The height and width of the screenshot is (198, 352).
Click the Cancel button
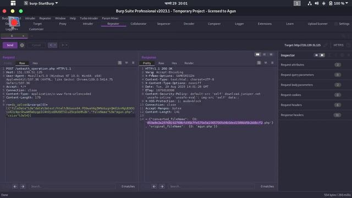pyautogui.click(x=36, y=45)
